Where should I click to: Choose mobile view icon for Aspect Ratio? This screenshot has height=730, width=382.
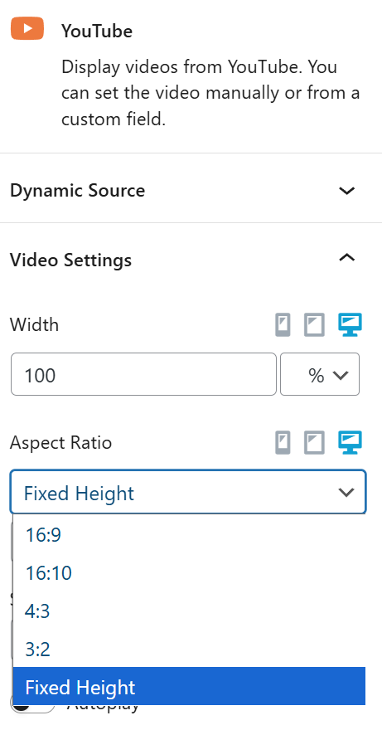click(283, 443)
